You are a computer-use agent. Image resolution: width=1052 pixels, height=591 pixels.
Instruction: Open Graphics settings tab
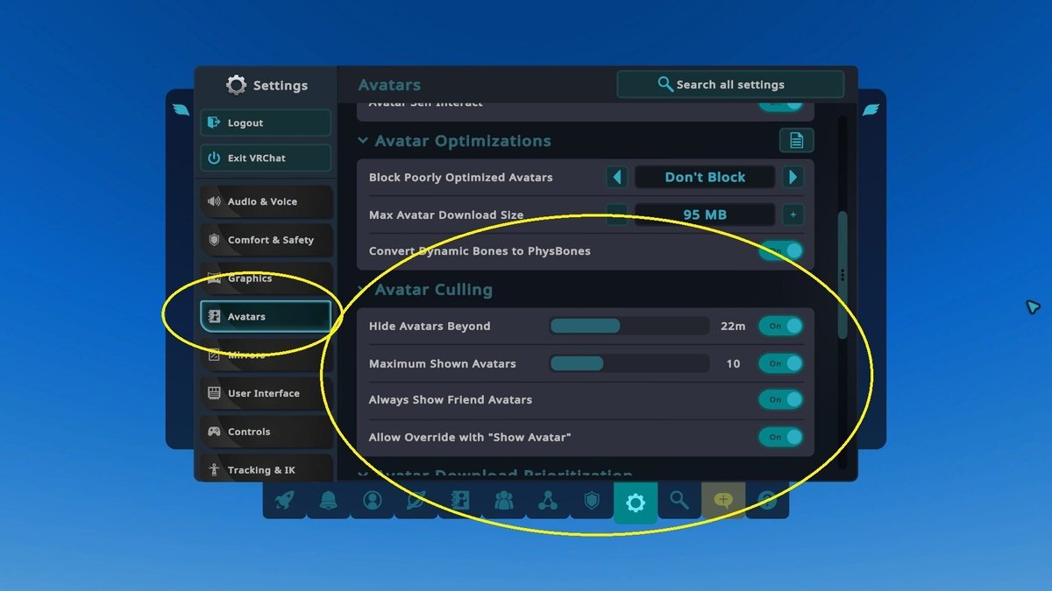[x=267, y=278]
